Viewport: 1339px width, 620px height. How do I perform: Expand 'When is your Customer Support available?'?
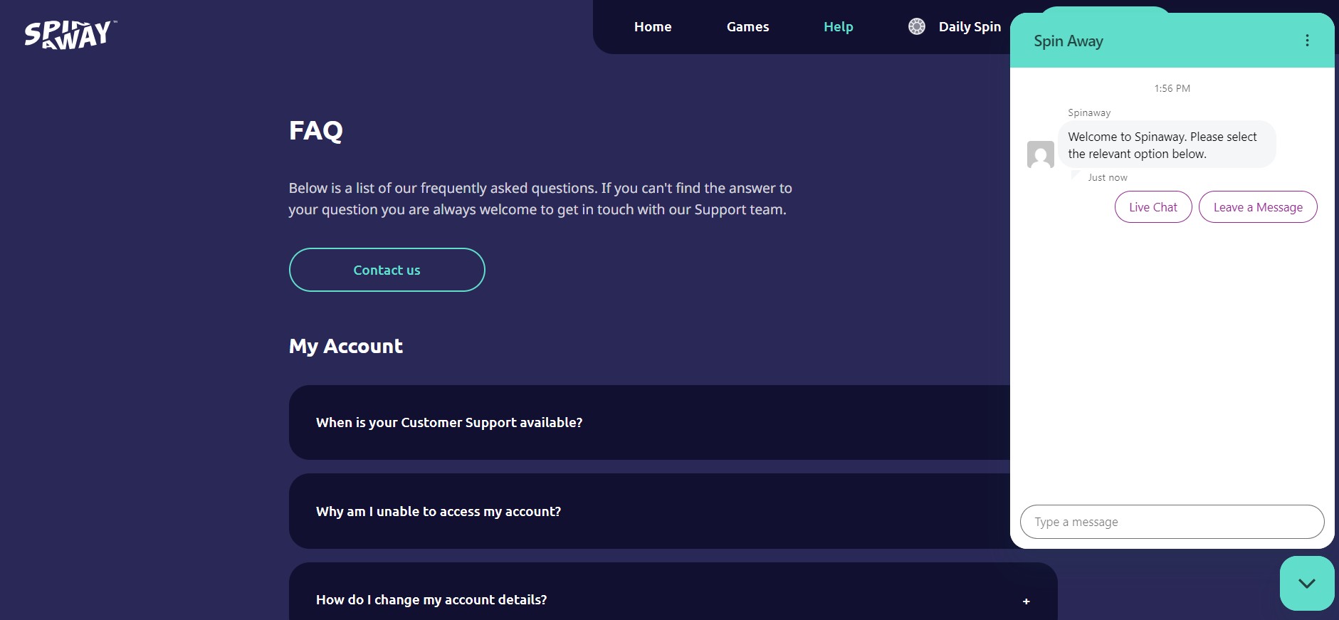[649, 423]
